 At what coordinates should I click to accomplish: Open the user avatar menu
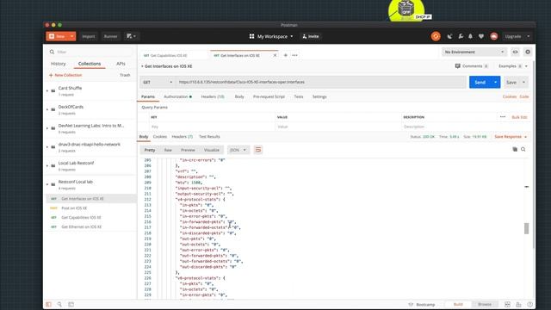[x=493, y=36]
